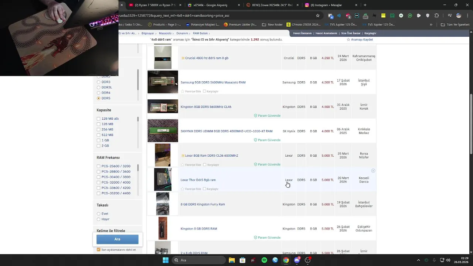The image size is (473, 266).
Task: Open the Lexar Thor Ddr5 8gb ram listing
Action: pos(198,180)
